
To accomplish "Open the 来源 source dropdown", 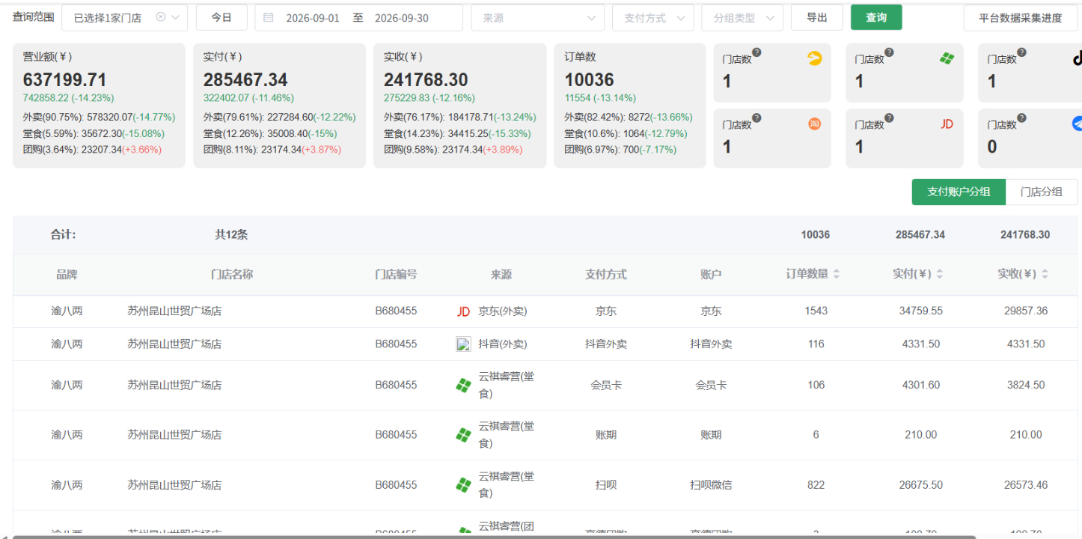I will 538,17.
